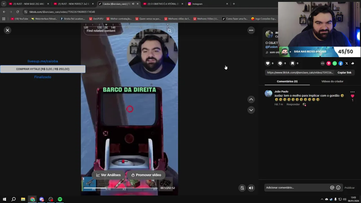Toggle auto-scroll mode icon beside volume
Viewport: 361px width, 203px height.
coord(242,188)
